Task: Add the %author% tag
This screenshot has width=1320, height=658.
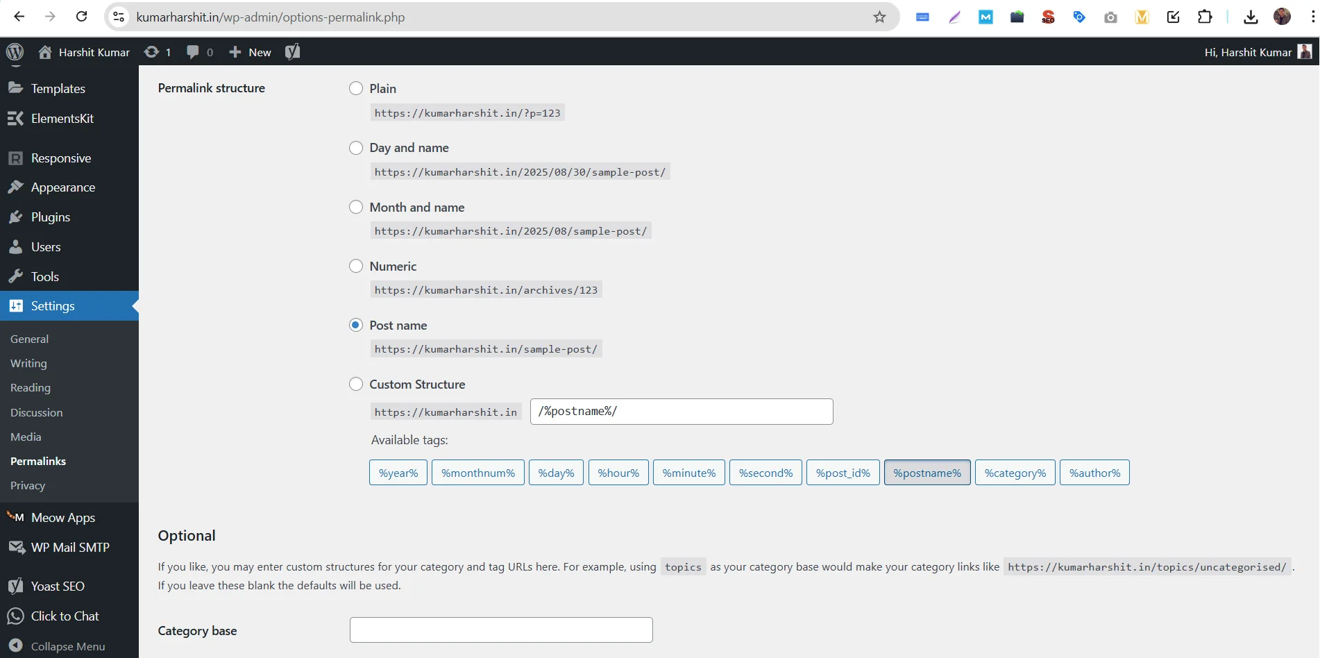Action: [x=1095, y=473]
